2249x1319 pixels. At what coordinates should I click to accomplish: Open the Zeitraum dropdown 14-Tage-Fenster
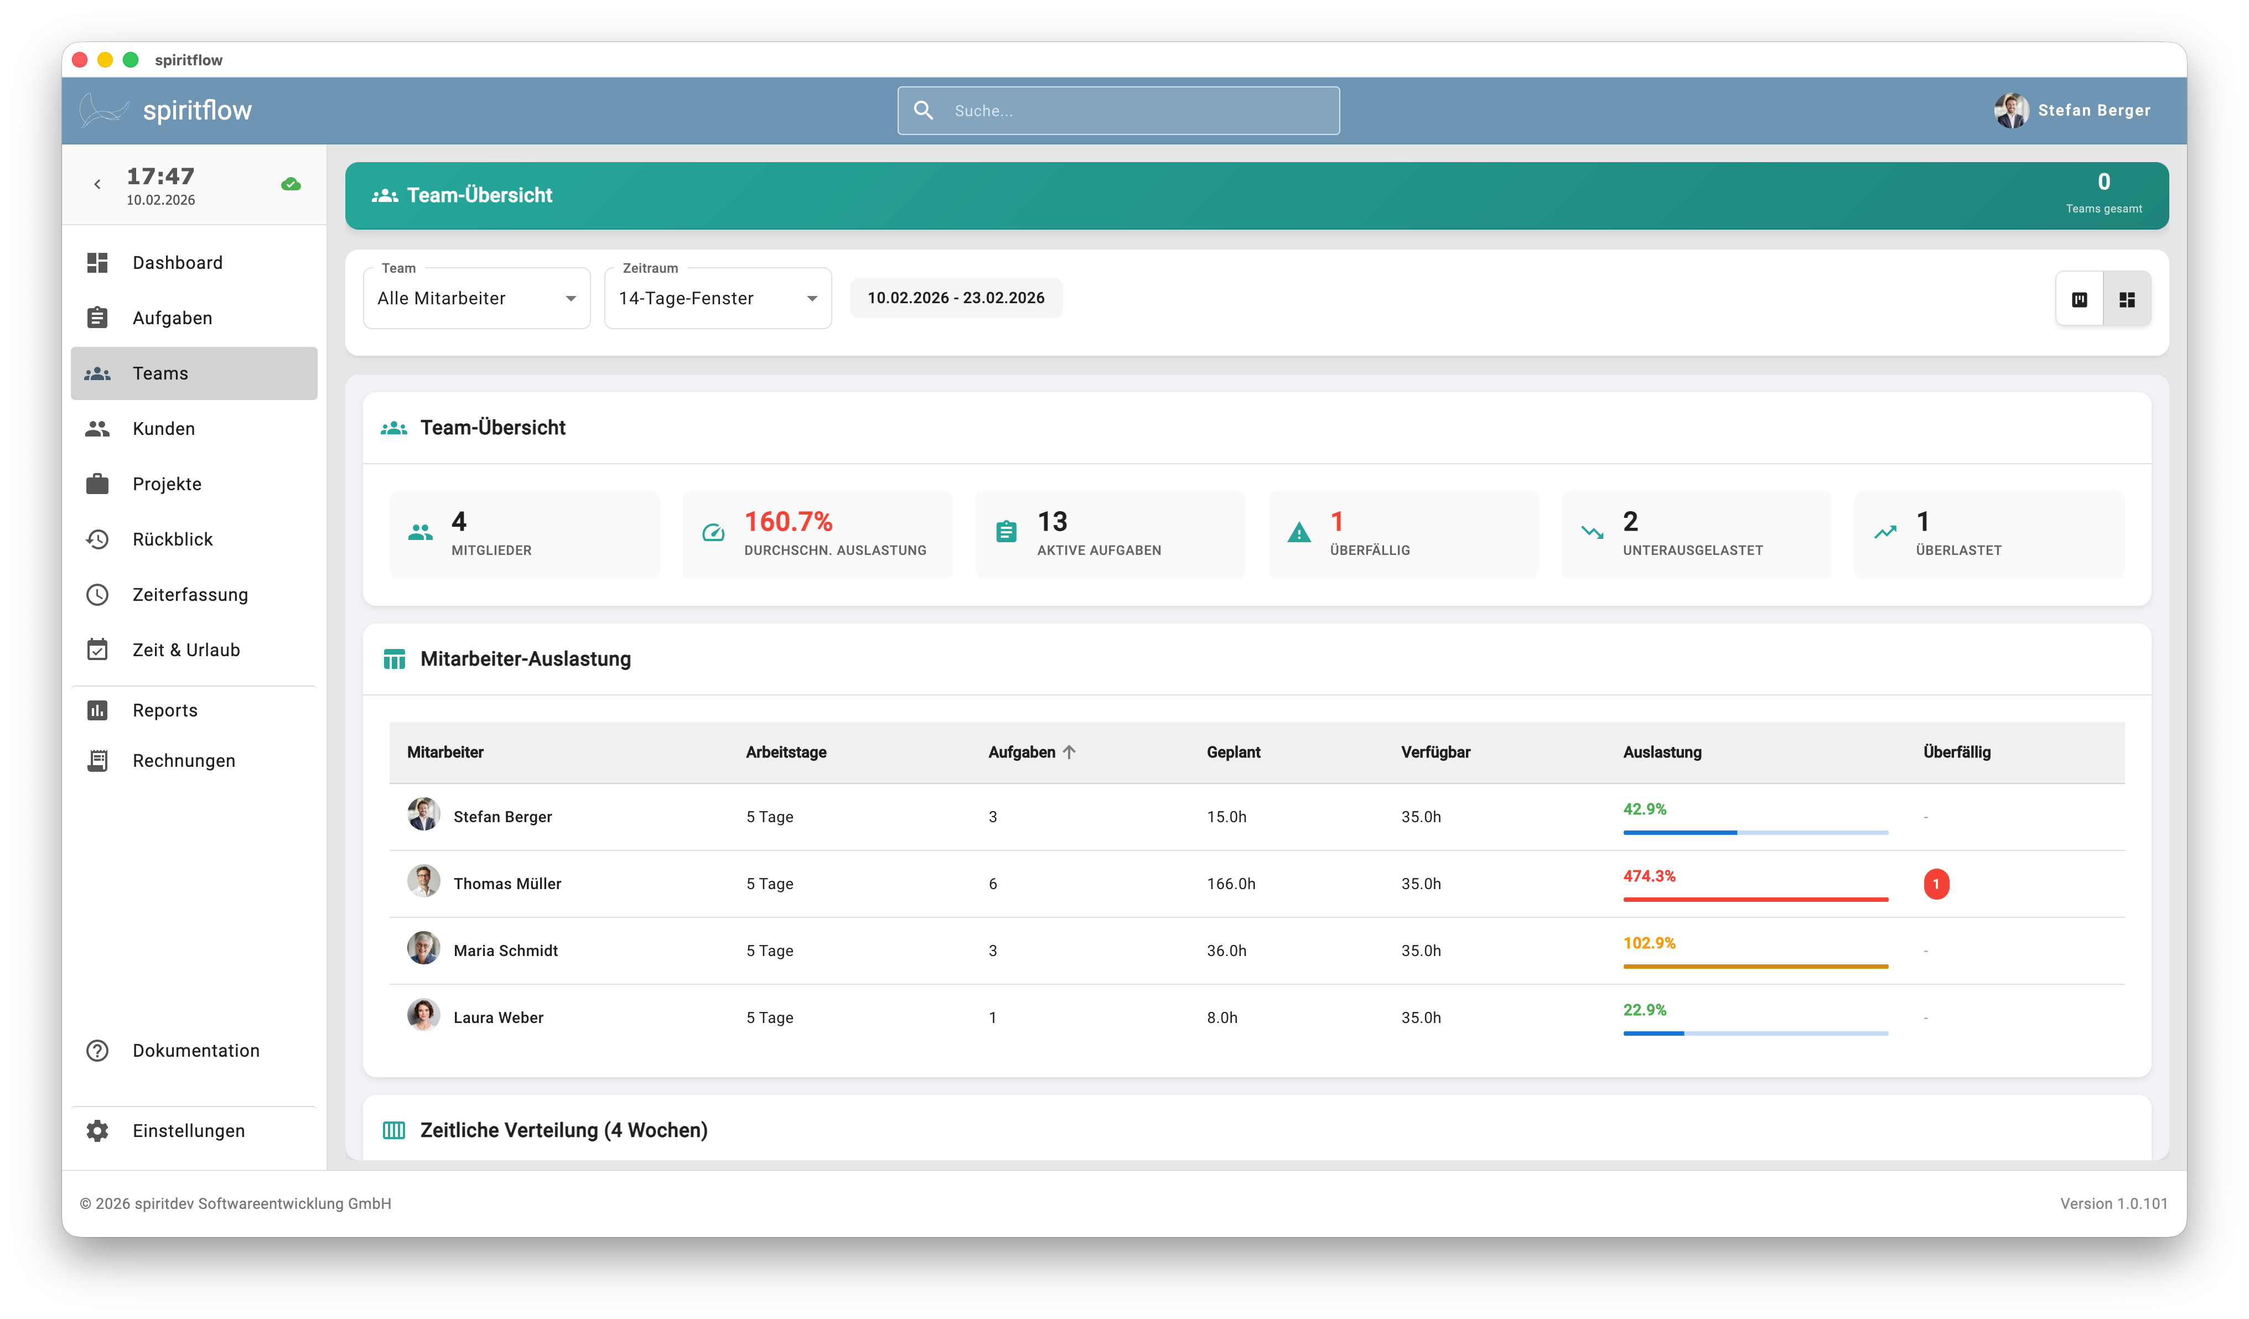coord(718,298)
